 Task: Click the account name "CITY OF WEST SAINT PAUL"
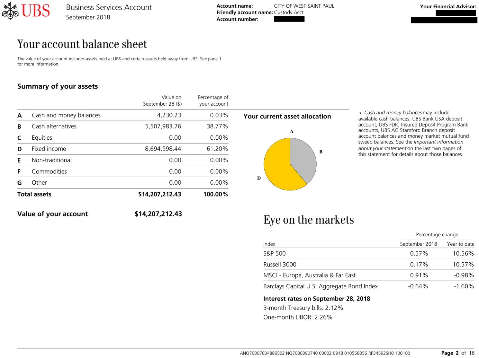click(x=304, y=6)
